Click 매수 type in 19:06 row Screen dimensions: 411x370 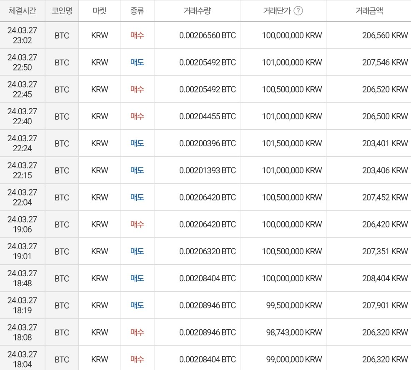point(138,224)
